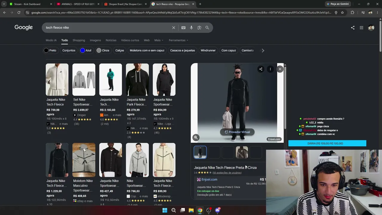Screen dimensions: 382x215
Task: Apply the Conjuntos filter chip
Action: coord(69,50)
